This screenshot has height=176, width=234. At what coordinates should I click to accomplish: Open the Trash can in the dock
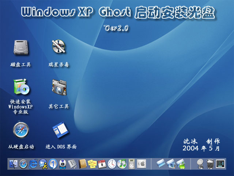(x=210, y=164)
